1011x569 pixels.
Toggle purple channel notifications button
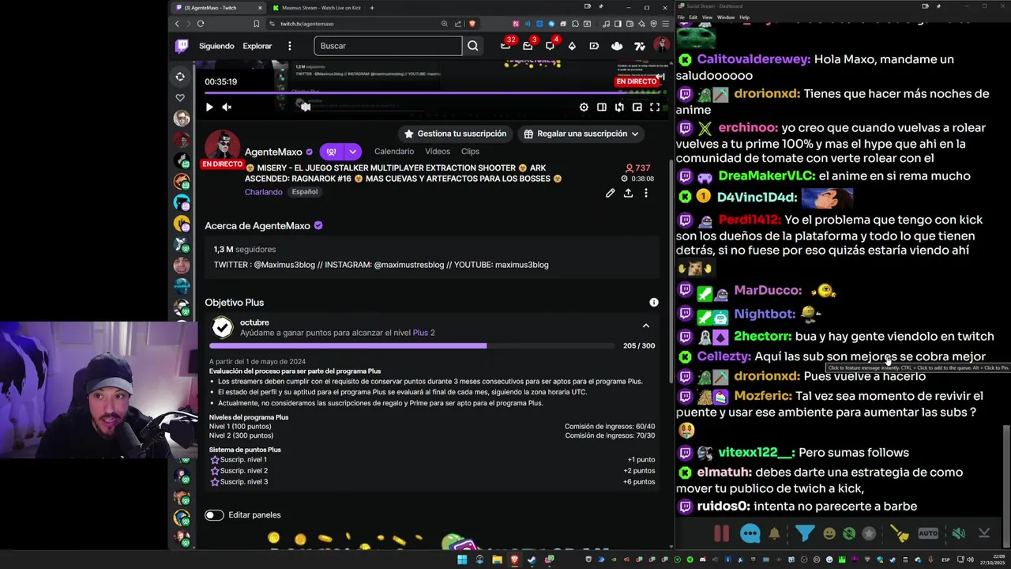tap(332, 152)
